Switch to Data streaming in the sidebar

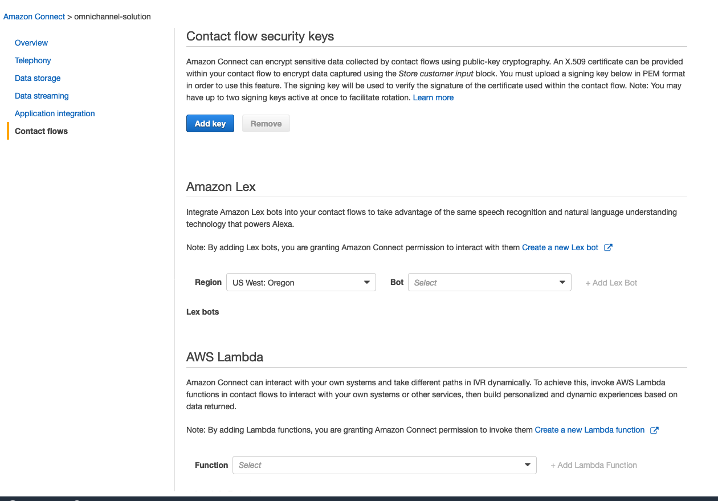coord(42,96)
